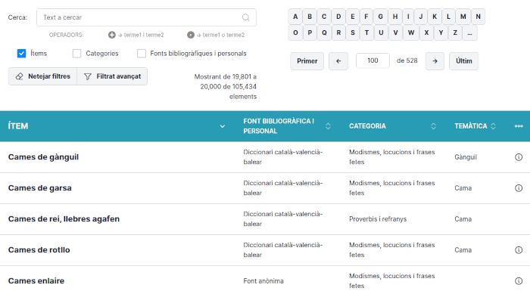This screenshot has height=294, width=530.
Task: Filter by letter H
Action: click(395, 17)
